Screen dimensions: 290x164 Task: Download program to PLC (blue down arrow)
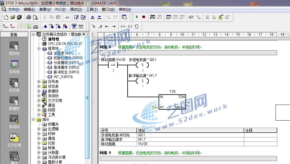pos(99,17)
